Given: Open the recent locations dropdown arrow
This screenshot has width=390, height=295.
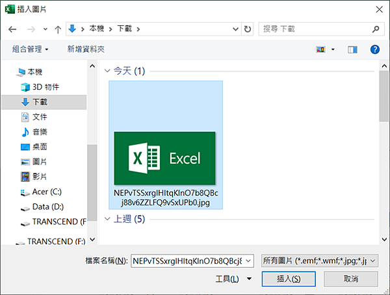Looking at the screenshot, I should (x=45, y=29).
